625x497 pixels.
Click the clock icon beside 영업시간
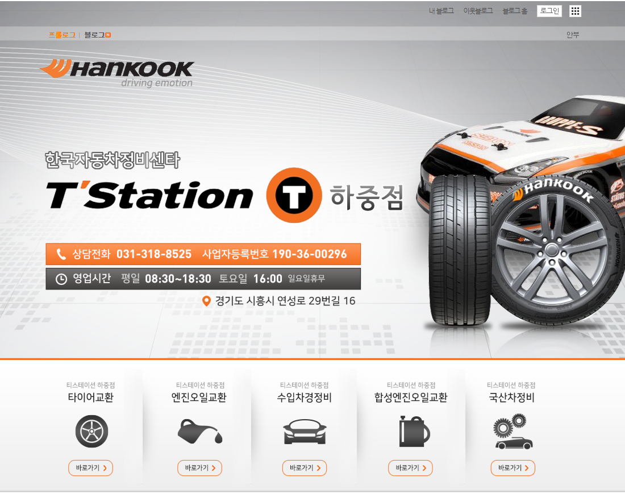coord(61,279)
